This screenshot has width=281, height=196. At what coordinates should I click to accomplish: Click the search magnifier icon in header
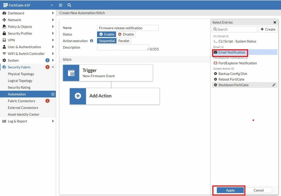point(69,5)
